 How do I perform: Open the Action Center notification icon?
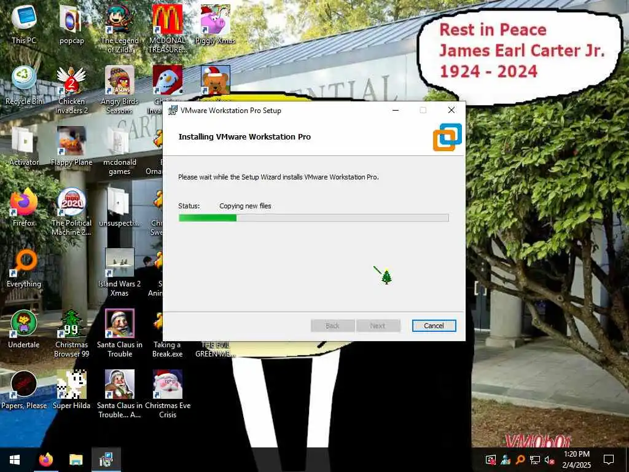(609, 460)
